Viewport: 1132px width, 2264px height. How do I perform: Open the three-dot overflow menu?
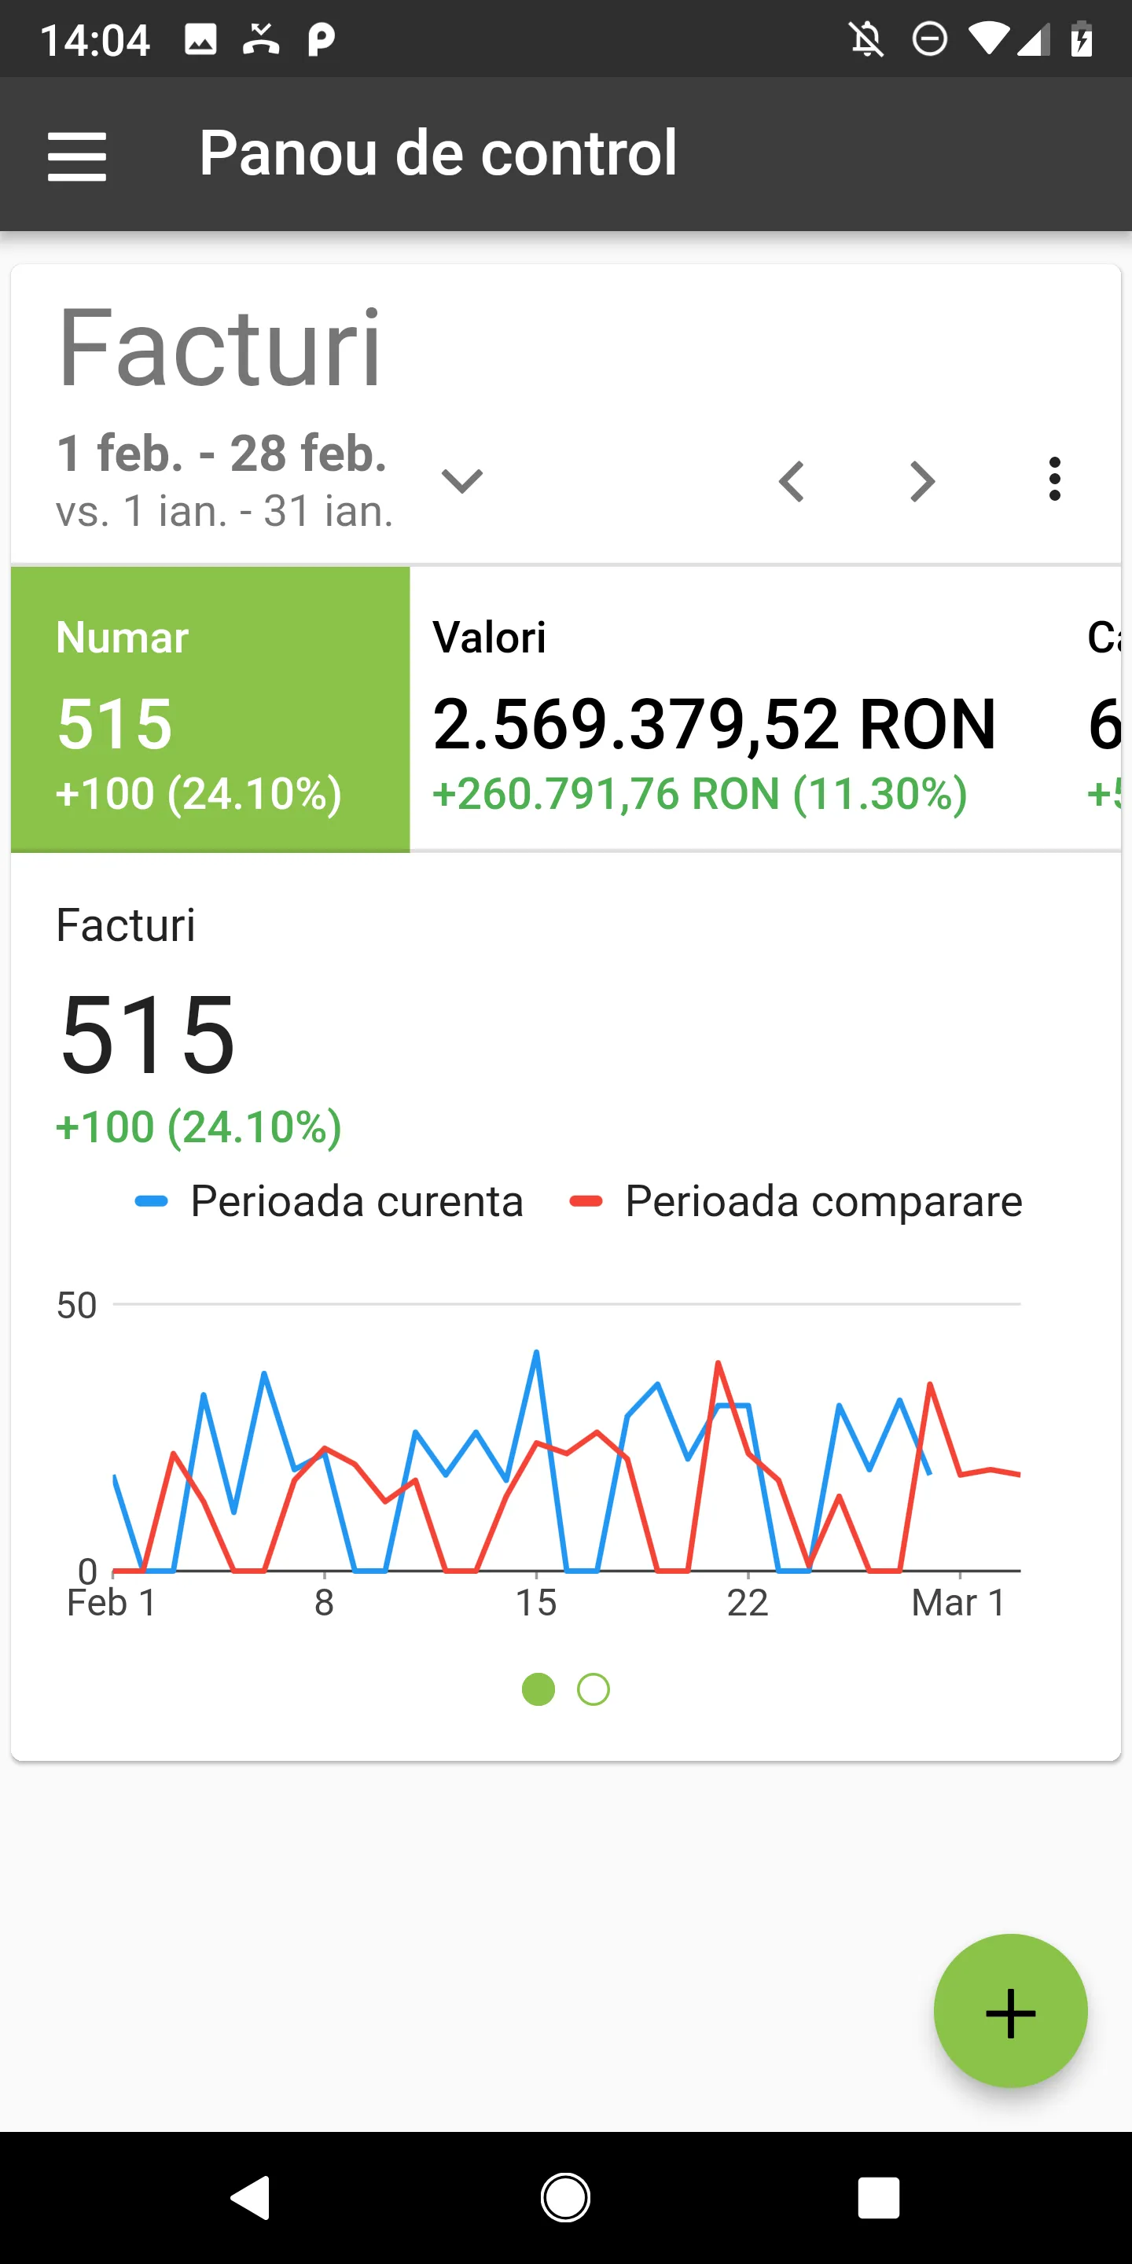(x=1055, y=480)
